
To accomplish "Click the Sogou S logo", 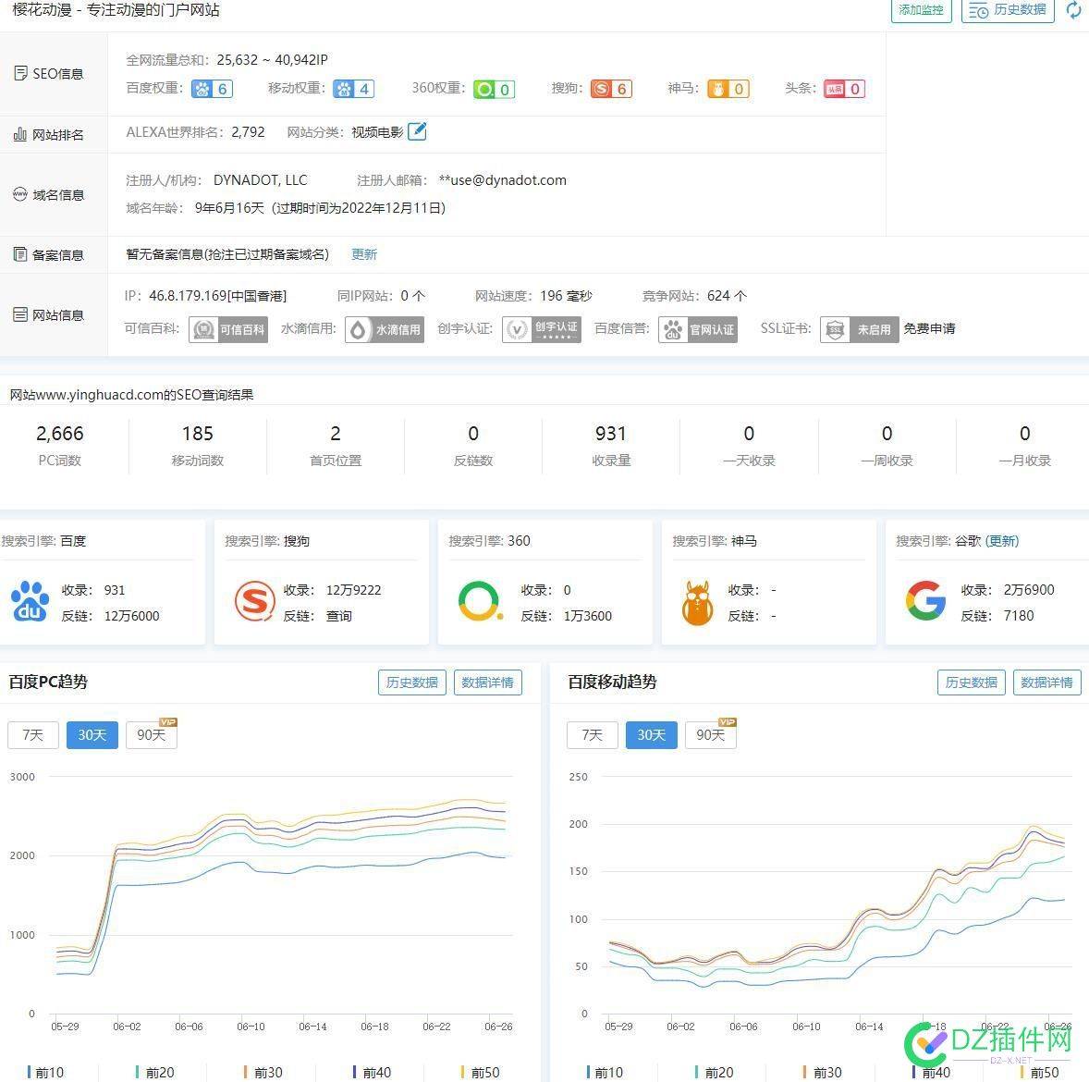I will [x=254, y=601].
